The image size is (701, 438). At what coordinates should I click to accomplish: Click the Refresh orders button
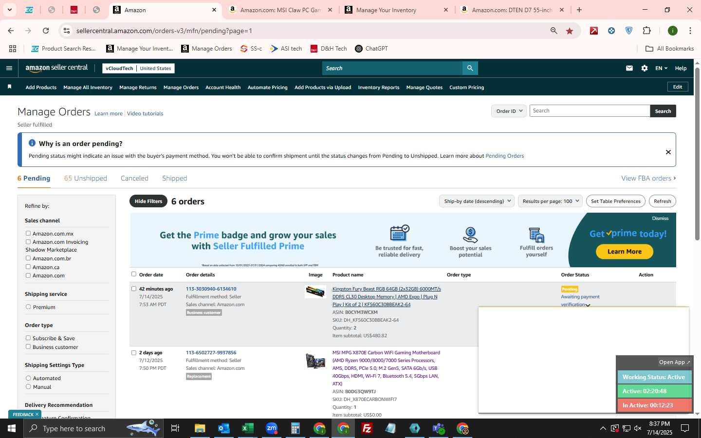click(662, 201)
